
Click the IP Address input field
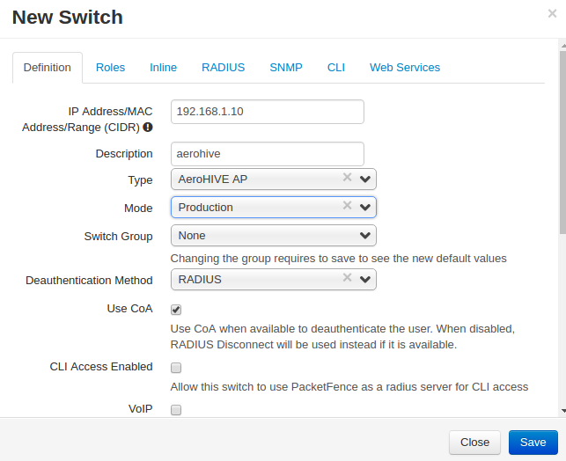point(267,112)
